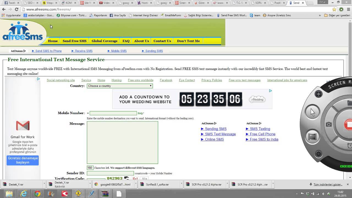Screen dimensions: 352x198
Task: Open the FAQ nav item
Action: click(126, 41)
